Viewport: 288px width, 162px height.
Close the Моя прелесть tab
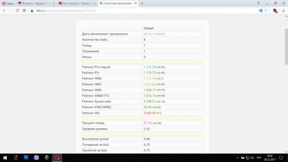point(94,3)
